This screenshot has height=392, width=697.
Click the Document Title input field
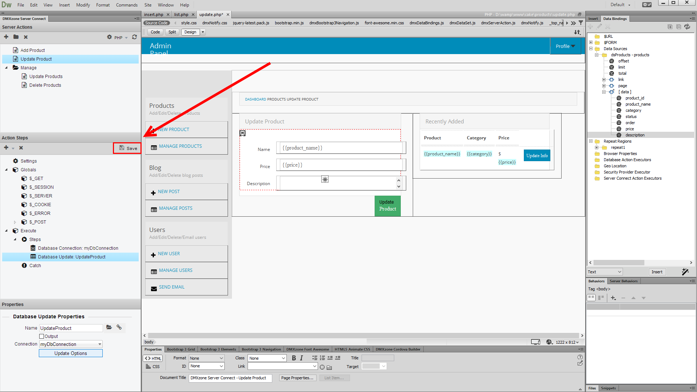coord(230,378)
